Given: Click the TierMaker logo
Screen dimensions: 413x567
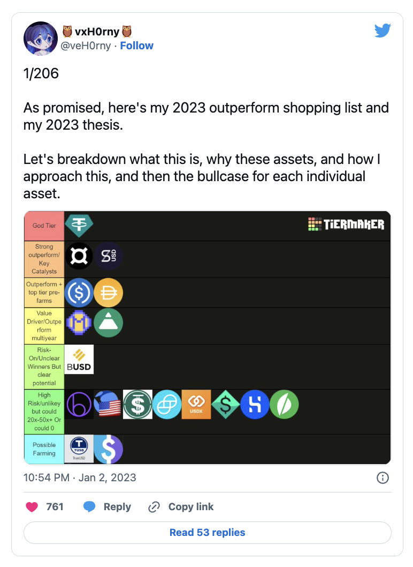Looking at the screenshot, I should click(x=346, y=224).
